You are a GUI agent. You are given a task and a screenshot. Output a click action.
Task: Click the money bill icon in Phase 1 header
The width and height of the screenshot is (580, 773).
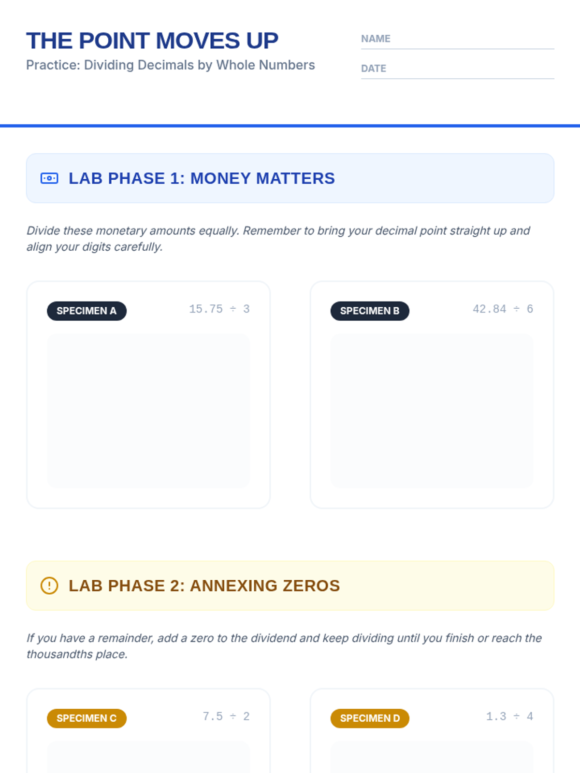tap(49, 178)
